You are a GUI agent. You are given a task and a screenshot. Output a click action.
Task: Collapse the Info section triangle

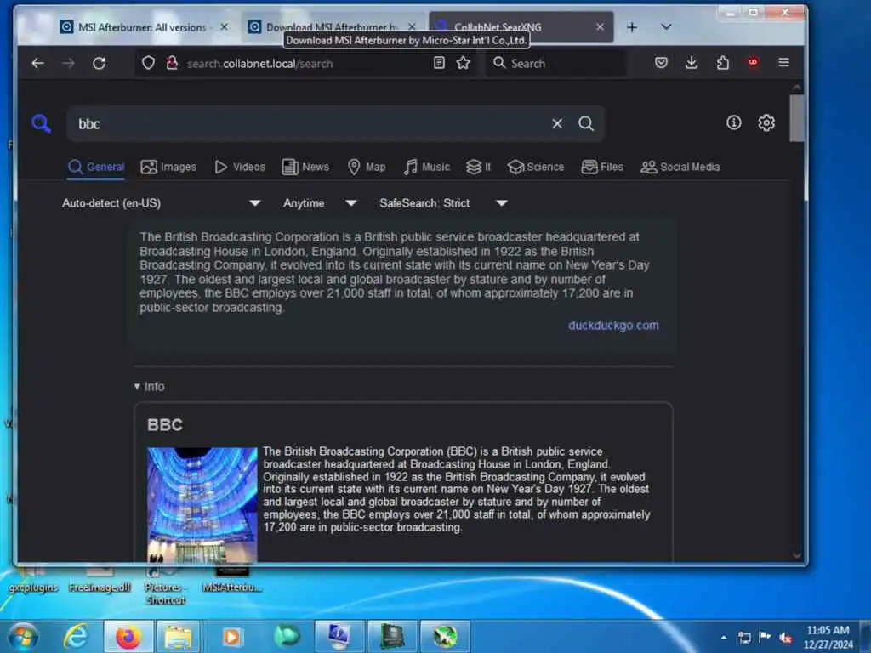click(137, 387)
